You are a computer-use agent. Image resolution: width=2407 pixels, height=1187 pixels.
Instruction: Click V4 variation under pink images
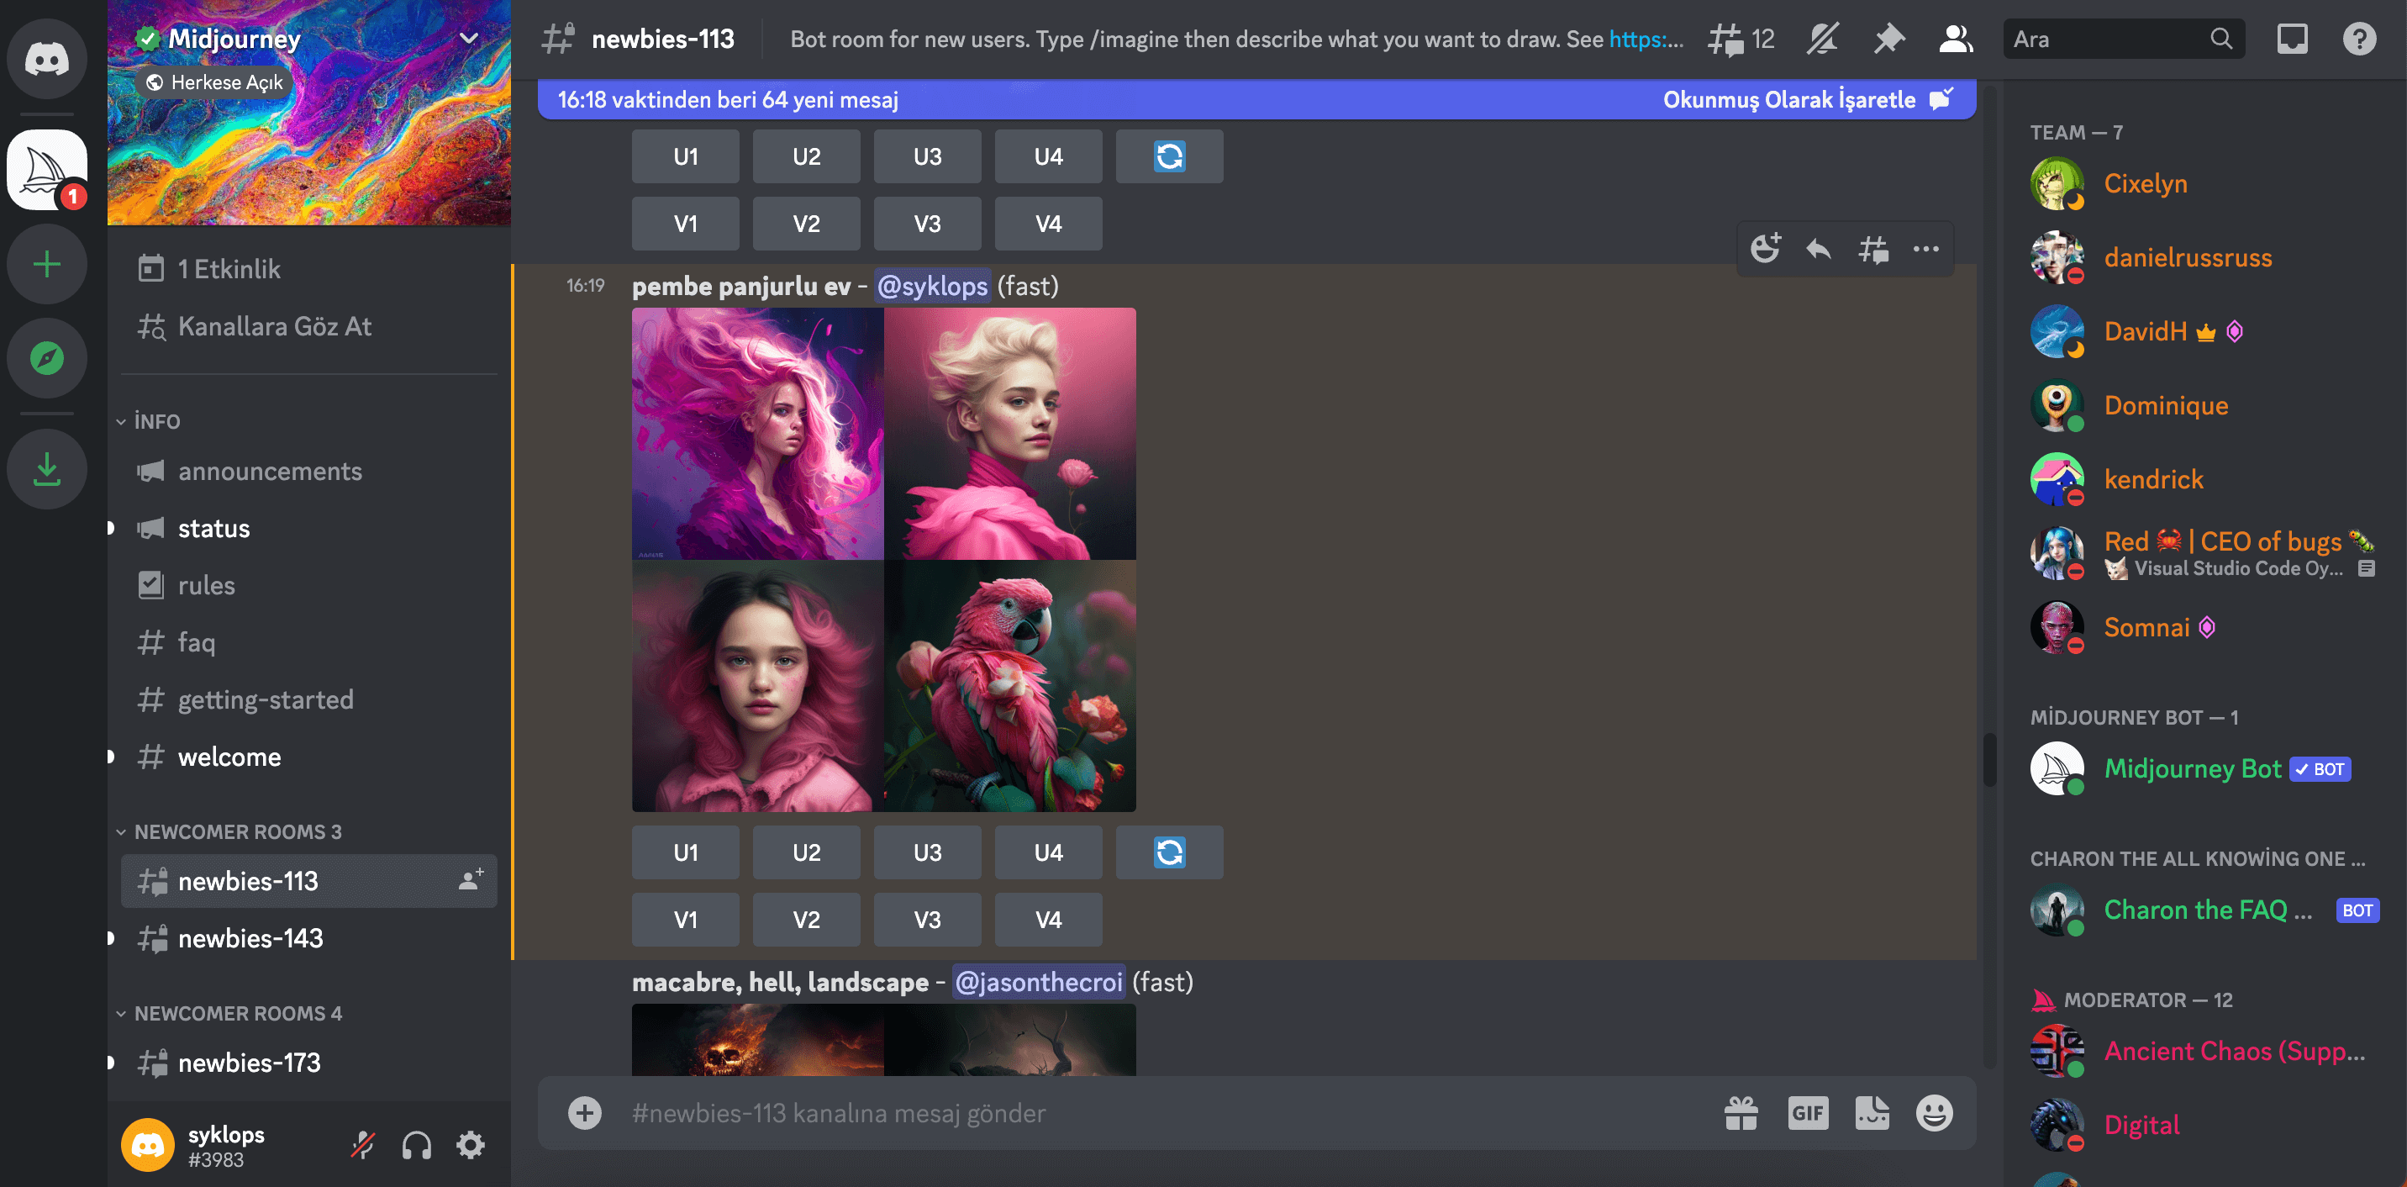pos(1048,919)
